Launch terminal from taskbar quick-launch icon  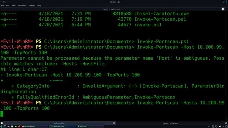coord(5,127)
